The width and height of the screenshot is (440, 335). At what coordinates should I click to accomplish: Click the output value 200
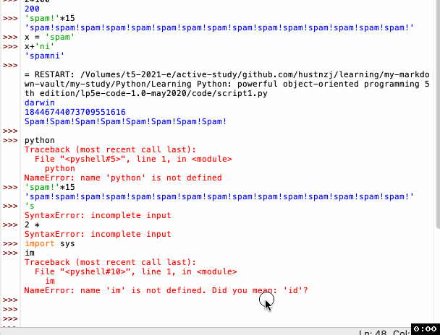pos(32,9)
